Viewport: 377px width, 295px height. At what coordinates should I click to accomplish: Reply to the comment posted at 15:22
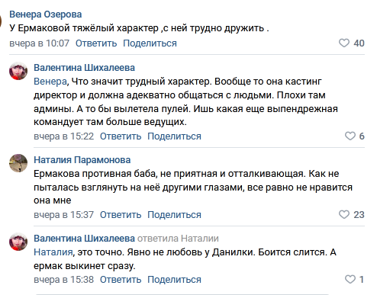tap(121, 136)
